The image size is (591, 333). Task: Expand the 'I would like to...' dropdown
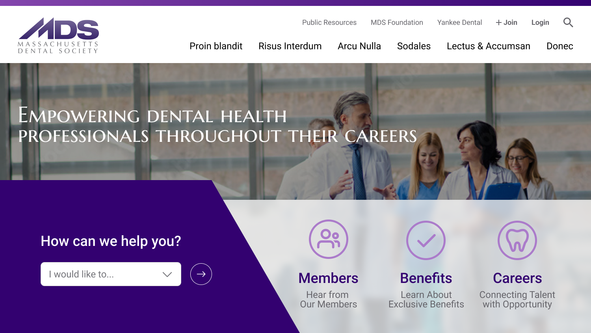pyautogui.click(x=111, y=274)
